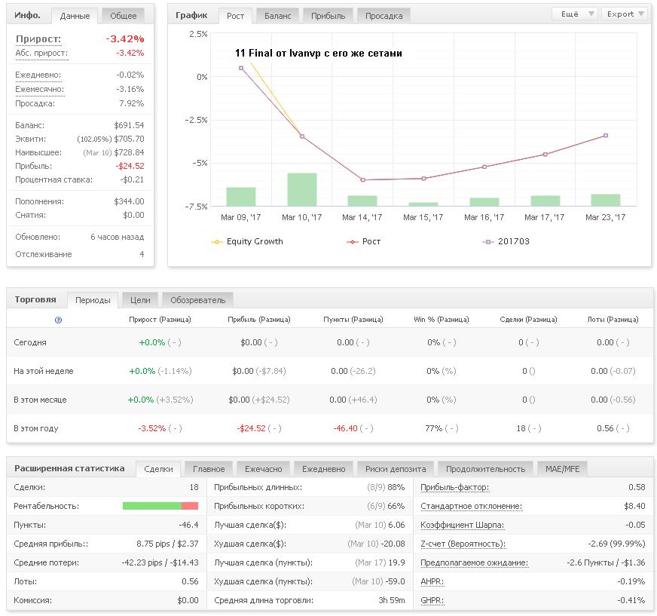Viewport: 657px width, 616px height.
Task: Click the $344.00 Пополнения value
Action: pyautogui.click(x=129, y=201)
